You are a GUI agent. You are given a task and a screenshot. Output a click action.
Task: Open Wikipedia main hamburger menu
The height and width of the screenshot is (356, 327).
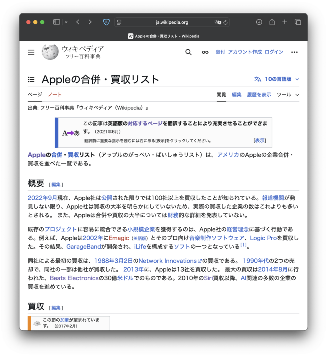pos(31,52)
